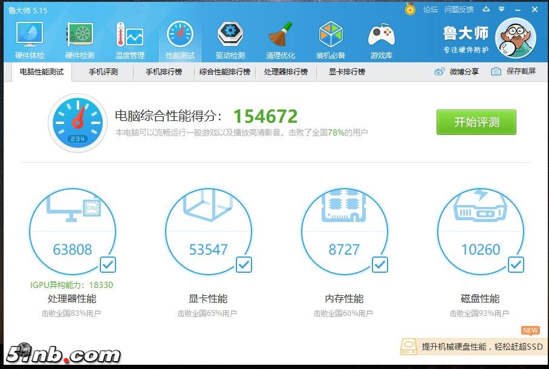Uncheck the 显卡性能 test checkbox

244,264
